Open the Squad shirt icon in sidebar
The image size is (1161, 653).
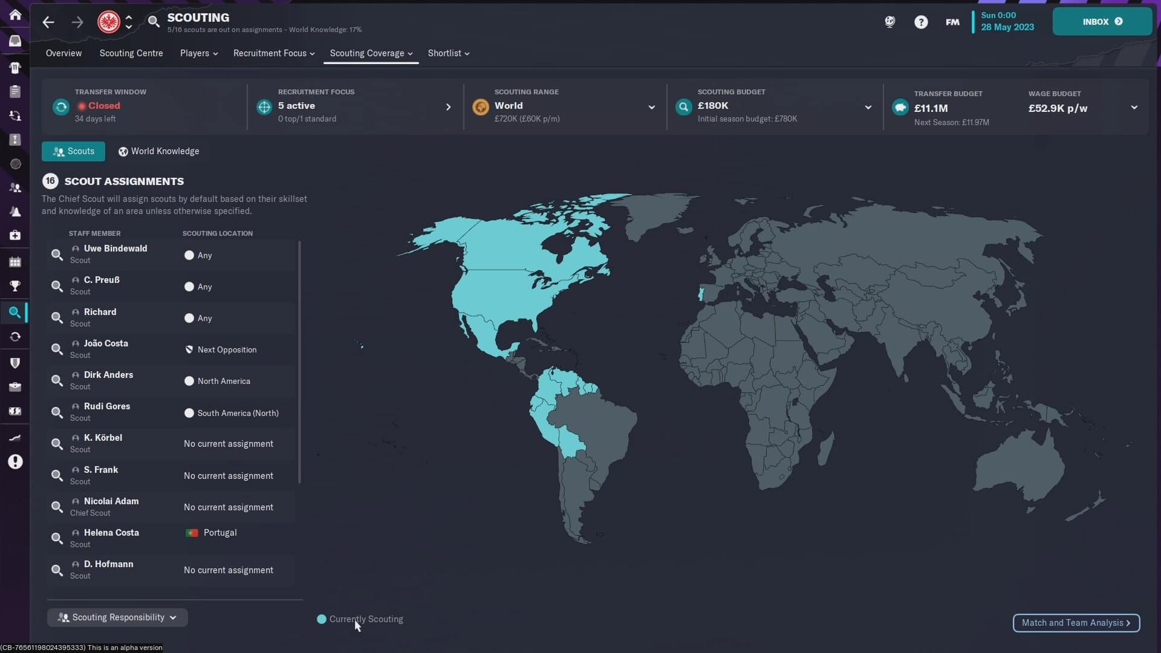(15, 67)
